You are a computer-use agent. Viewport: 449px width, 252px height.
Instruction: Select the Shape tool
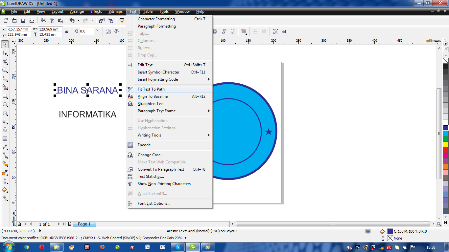coord(5,53)
